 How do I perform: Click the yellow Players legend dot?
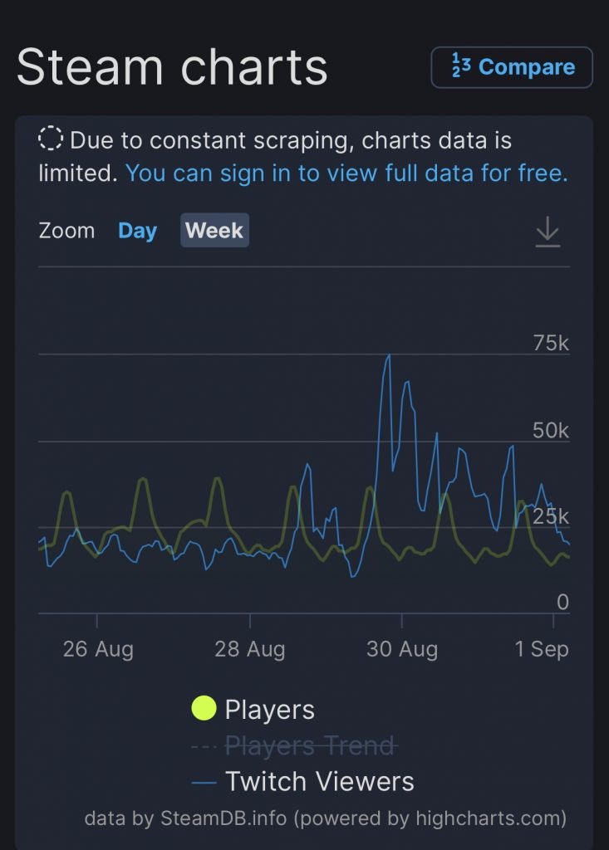point(204,709)
